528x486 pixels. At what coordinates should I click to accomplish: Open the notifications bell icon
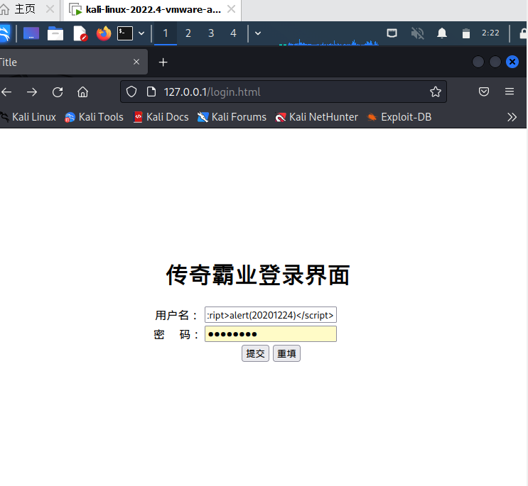(442, 33)
